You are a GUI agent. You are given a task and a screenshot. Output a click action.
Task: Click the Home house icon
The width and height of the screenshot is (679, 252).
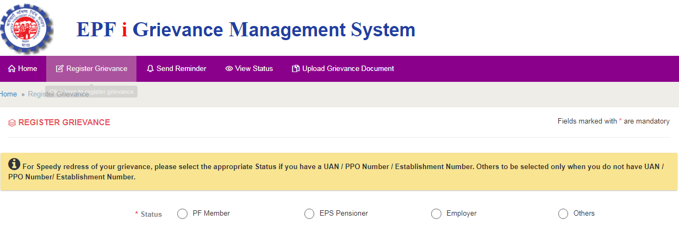11,69
